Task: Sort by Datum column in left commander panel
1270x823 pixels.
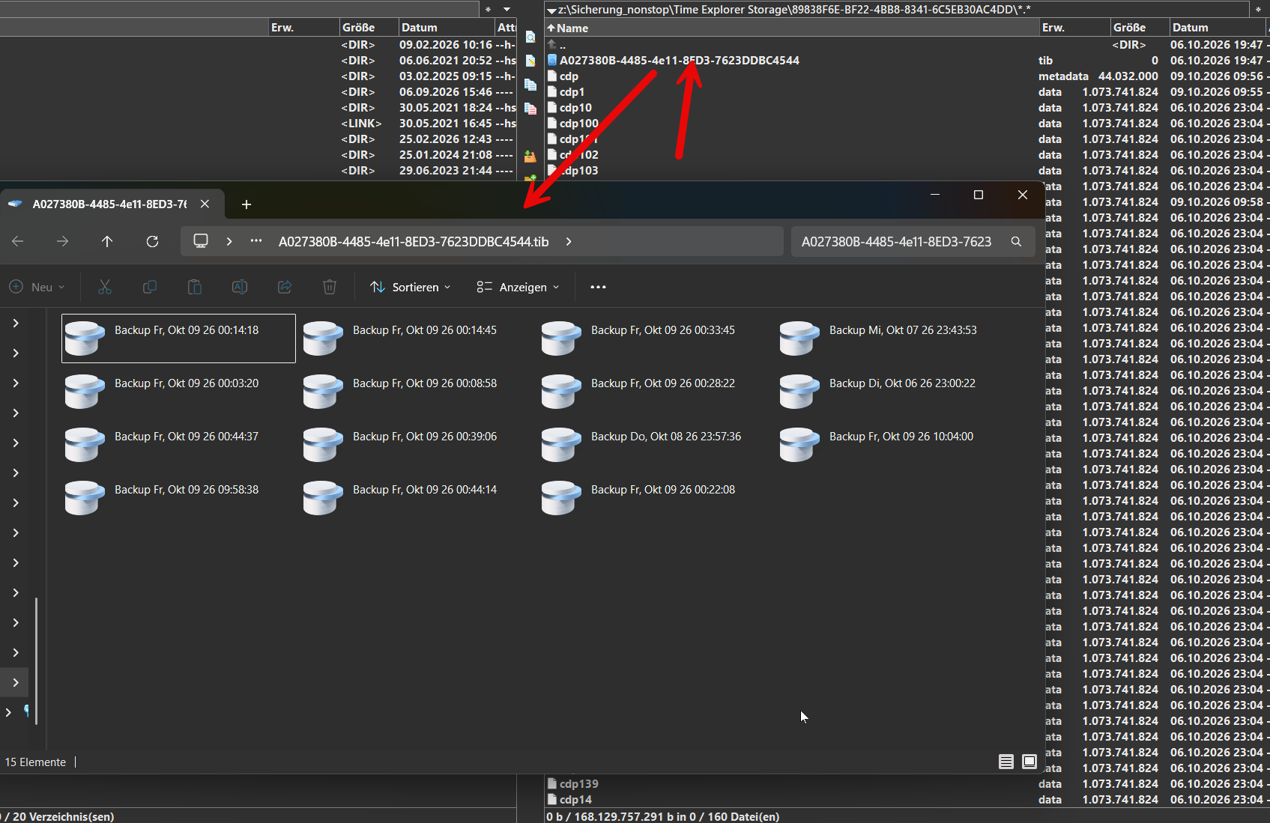Action: coord(447,28)
